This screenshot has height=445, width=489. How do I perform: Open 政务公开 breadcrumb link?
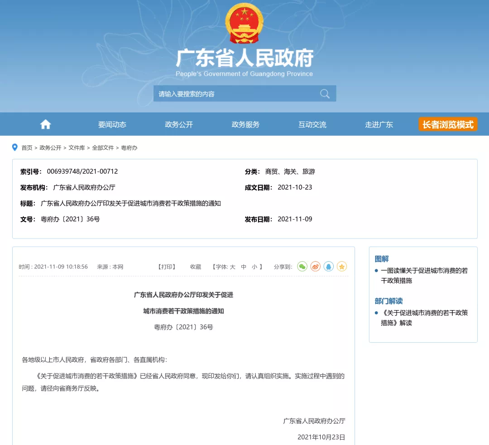pyautogui.click(x=50, y=148)
